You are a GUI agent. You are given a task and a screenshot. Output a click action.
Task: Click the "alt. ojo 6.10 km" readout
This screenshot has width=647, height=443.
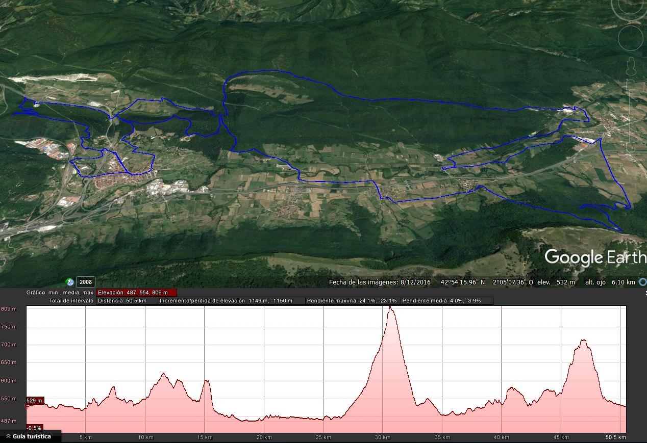click(x=610, y=282)
